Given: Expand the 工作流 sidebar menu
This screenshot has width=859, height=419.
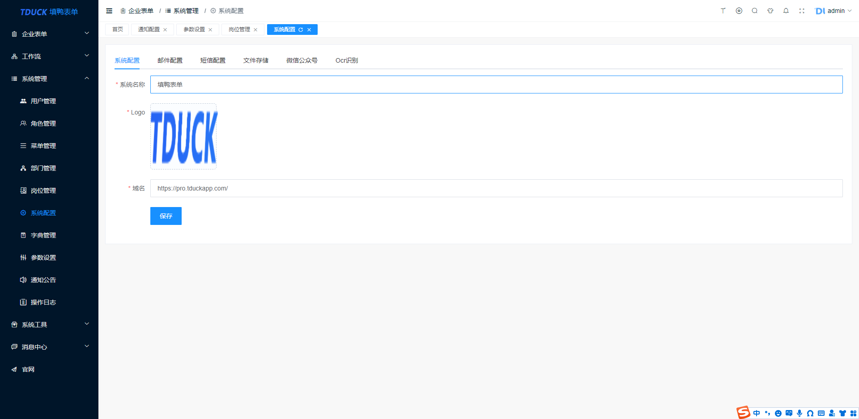Looking at the screenshot, I should click(49, 56).
